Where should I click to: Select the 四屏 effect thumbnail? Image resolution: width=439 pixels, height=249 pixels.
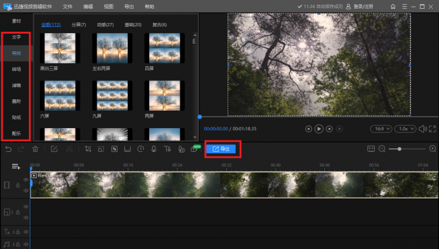[165, 48]
